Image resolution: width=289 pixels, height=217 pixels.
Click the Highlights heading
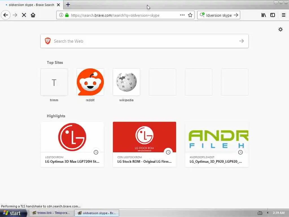click(x=56, y=116)
